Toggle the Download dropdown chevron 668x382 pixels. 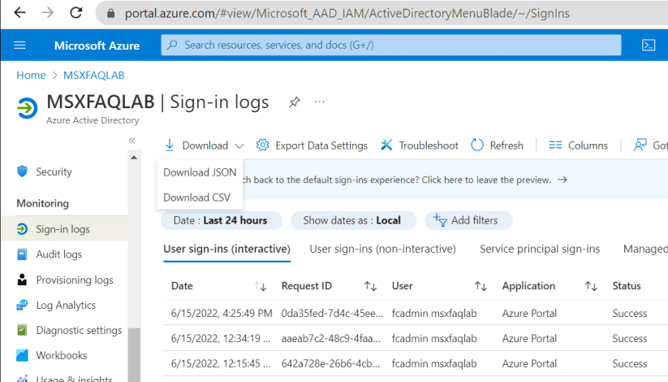tap(239, 146)
